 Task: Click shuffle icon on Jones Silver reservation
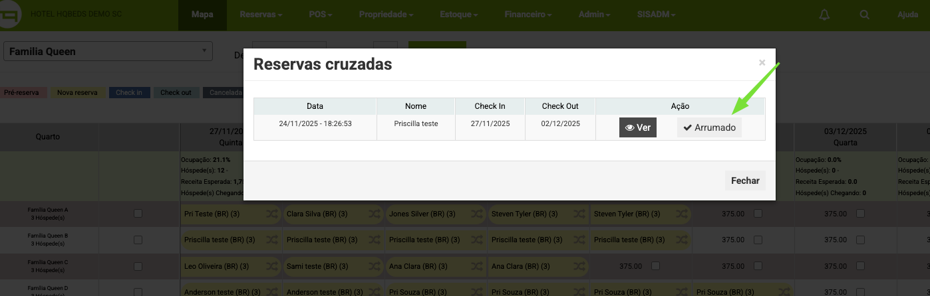coord(477,214)
